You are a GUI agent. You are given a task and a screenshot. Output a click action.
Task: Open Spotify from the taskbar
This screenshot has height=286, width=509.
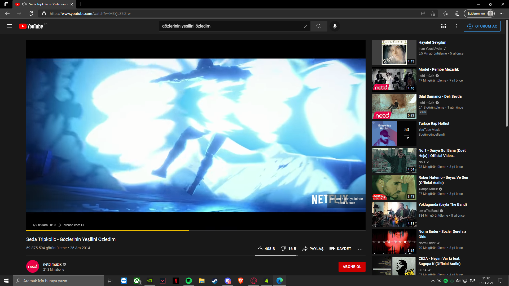click(x=188, y=281)
